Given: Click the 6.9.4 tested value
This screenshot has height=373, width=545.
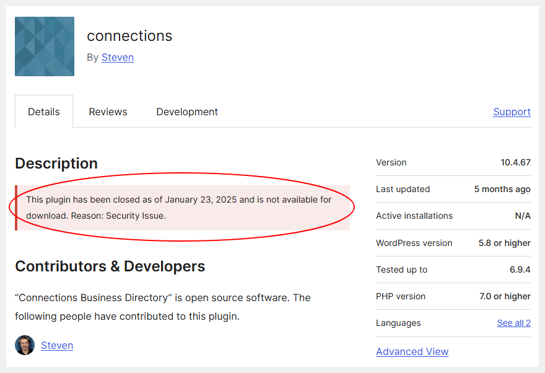Looking at the screenshot, I should pos(520,270).
